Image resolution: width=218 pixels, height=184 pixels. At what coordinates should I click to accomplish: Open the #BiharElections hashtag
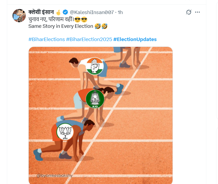(47, 39)
